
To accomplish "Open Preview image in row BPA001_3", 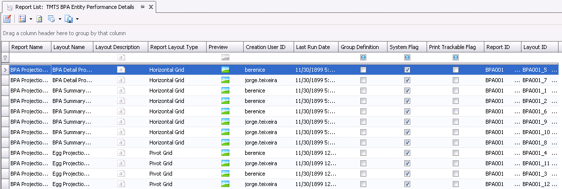I will pos(225,174).
